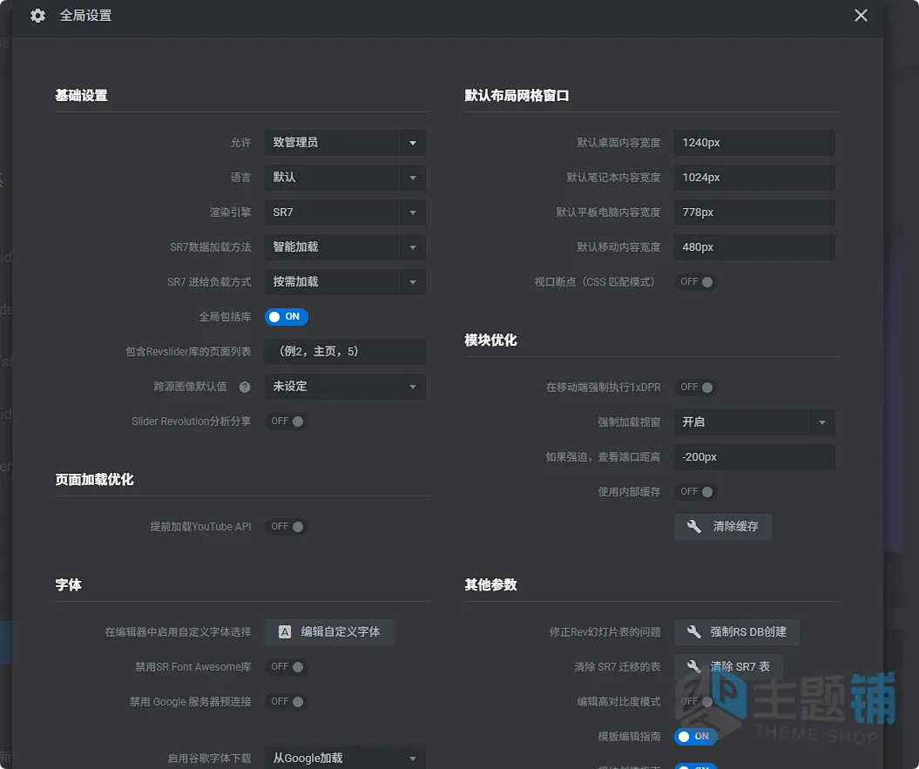Click the help icon next to 跨源图像默认值
Image resolution: width=919 pixels, height=769 pixels.
pyautogui.click(x=245, y=387)
